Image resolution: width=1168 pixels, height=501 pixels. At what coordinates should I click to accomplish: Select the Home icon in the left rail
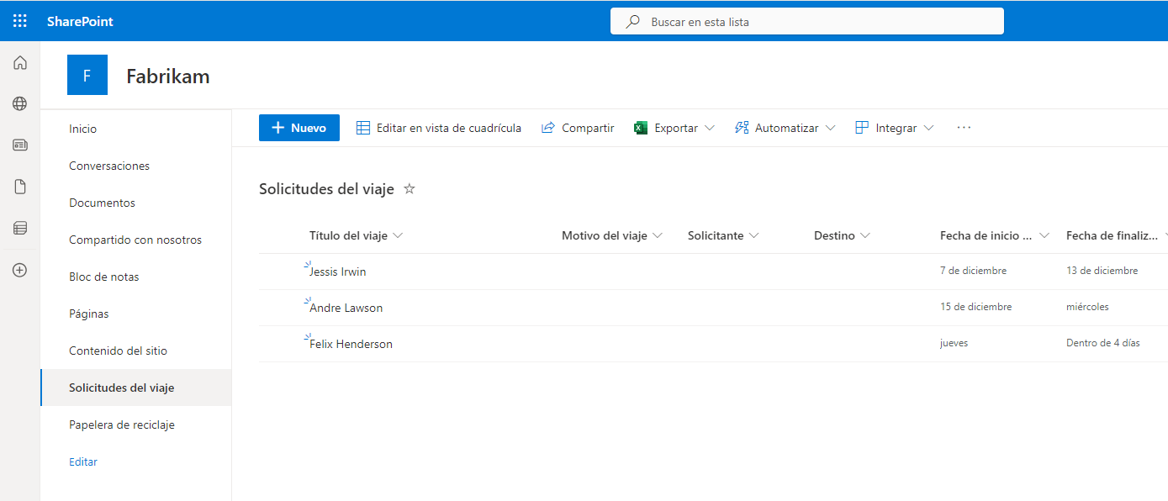pos(19,62)
